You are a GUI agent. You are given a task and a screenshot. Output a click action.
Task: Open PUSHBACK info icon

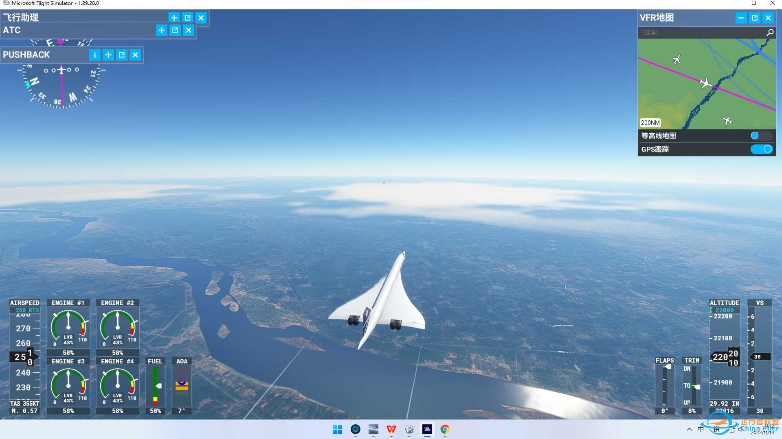click(x=94, y=55)
